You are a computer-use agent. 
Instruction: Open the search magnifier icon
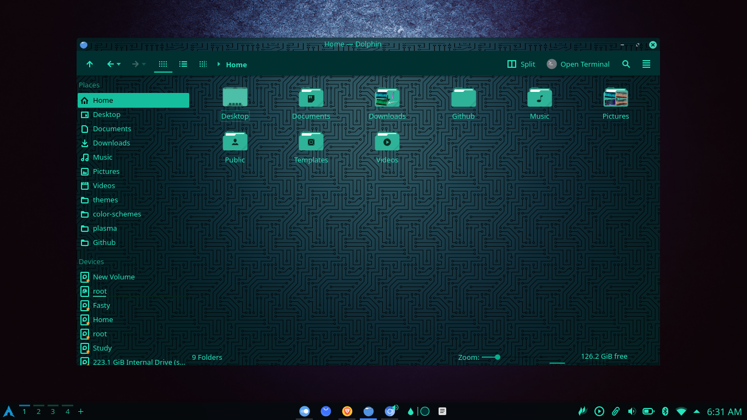626,64
